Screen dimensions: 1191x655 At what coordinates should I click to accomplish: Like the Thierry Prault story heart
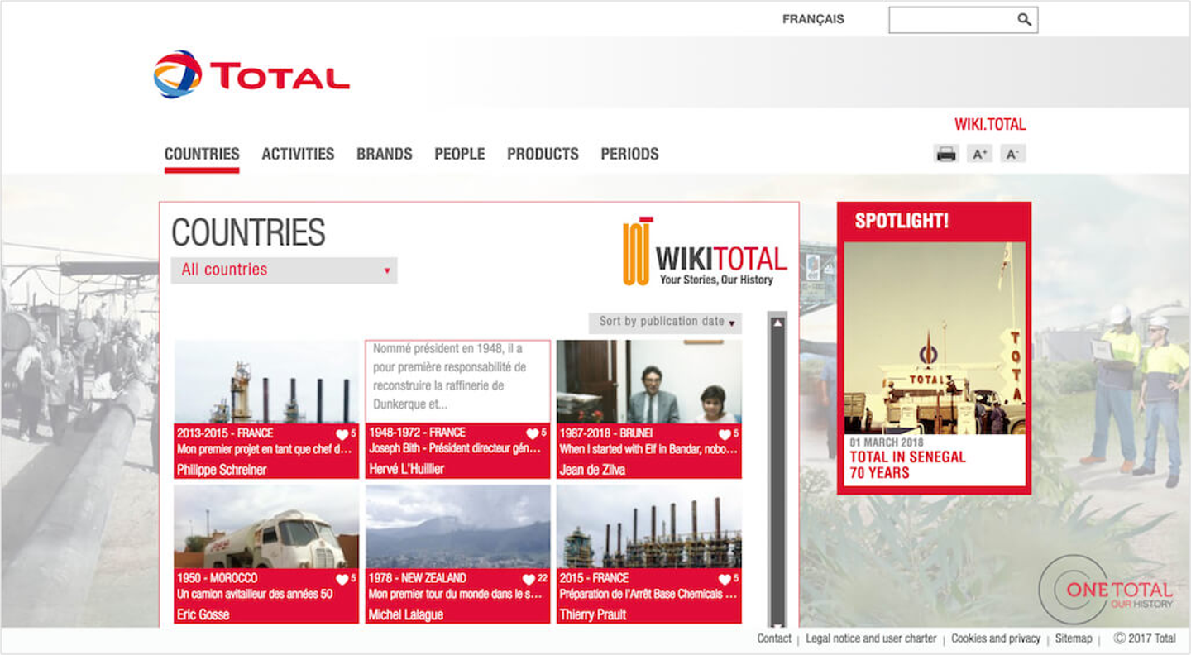[x=725, y=580]
